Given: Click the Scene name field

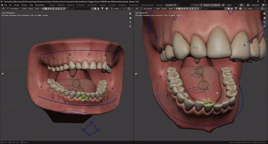Looking at the screenshot, I should [231, 5].
